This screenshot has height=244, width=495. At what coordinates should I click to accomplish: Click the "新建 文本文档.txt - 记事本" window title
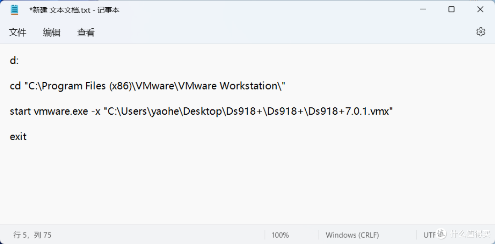(x=74, y=10)
